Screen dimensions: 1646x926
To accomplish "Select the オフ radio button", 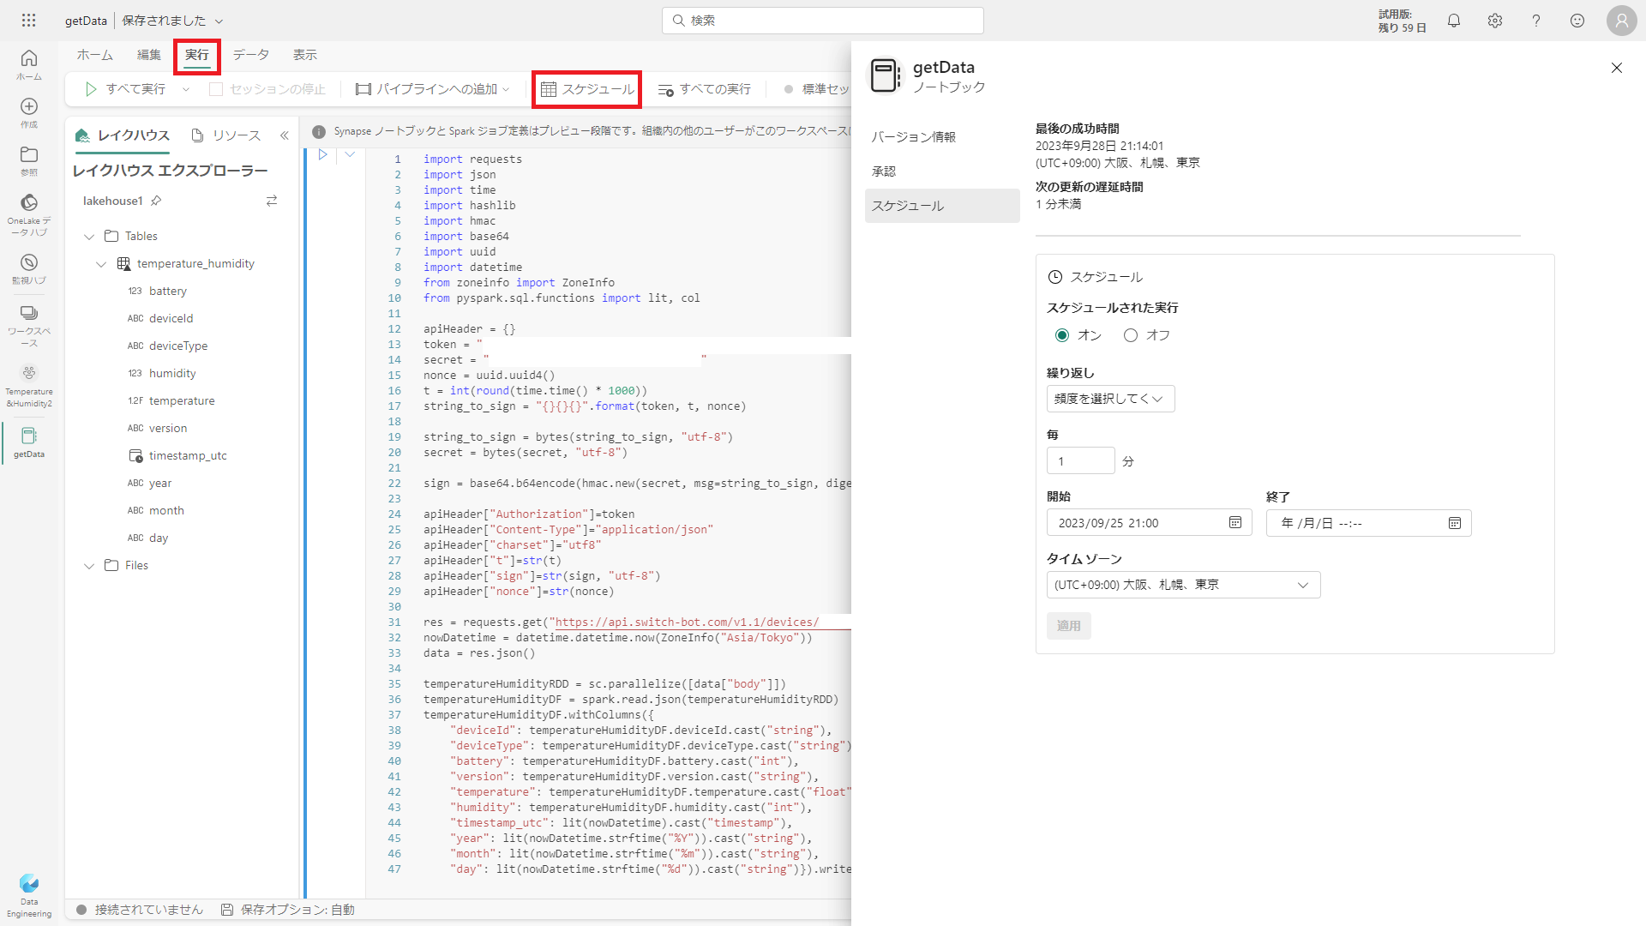I will [1131, 335].
